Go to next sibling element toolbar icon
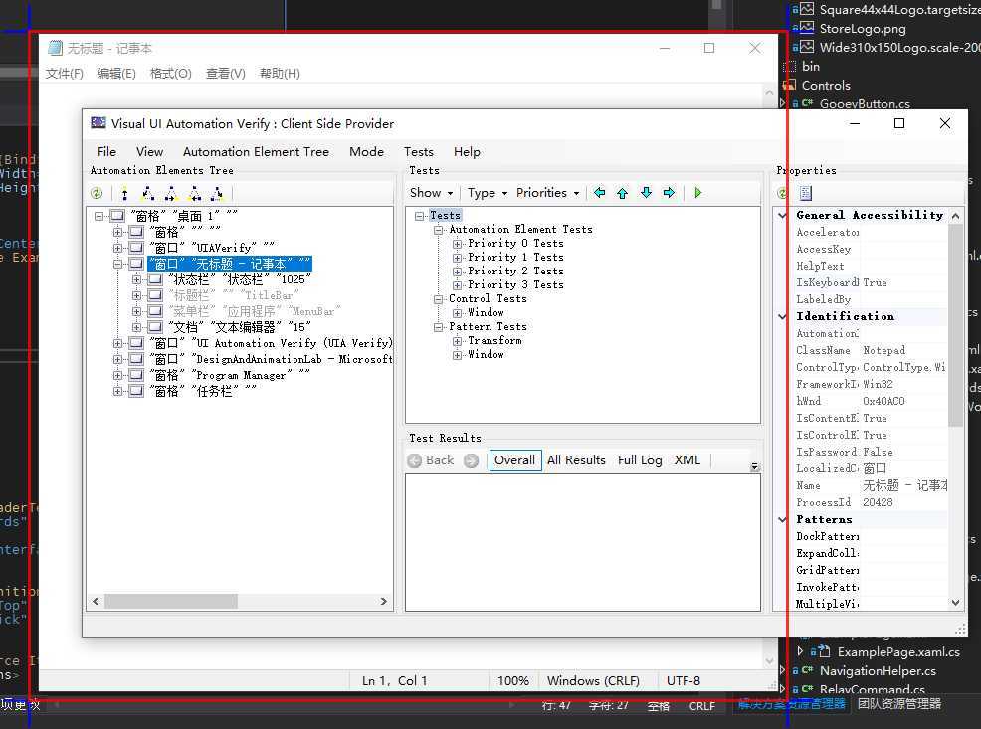Screen dimensions: 981x729 [171, 193]
